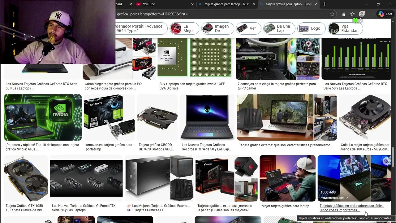The width and height of the screenshot is (396, 223).
Task: Open link Tarjetas gráficas en ordenadores portátiles
Action: [x=352, y=208]
